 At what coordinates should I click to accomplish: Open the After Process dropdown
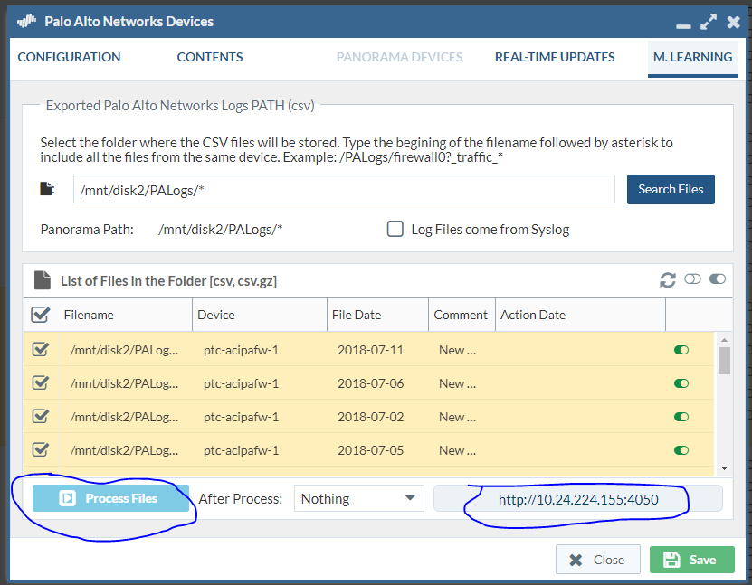[x=359, y=498]
